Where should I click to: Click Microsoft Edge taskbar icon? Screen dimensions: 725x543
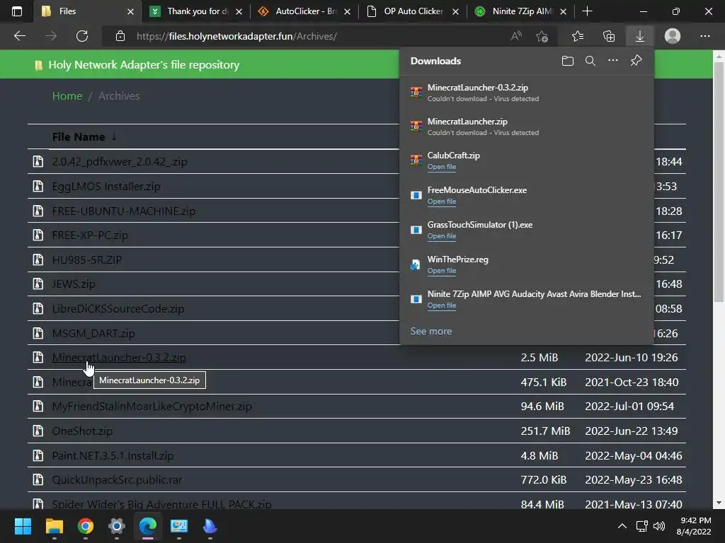(148, 526)
